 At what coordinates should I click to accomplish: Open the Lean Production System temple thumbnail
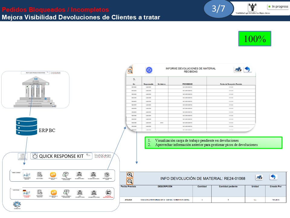[35, 90]
